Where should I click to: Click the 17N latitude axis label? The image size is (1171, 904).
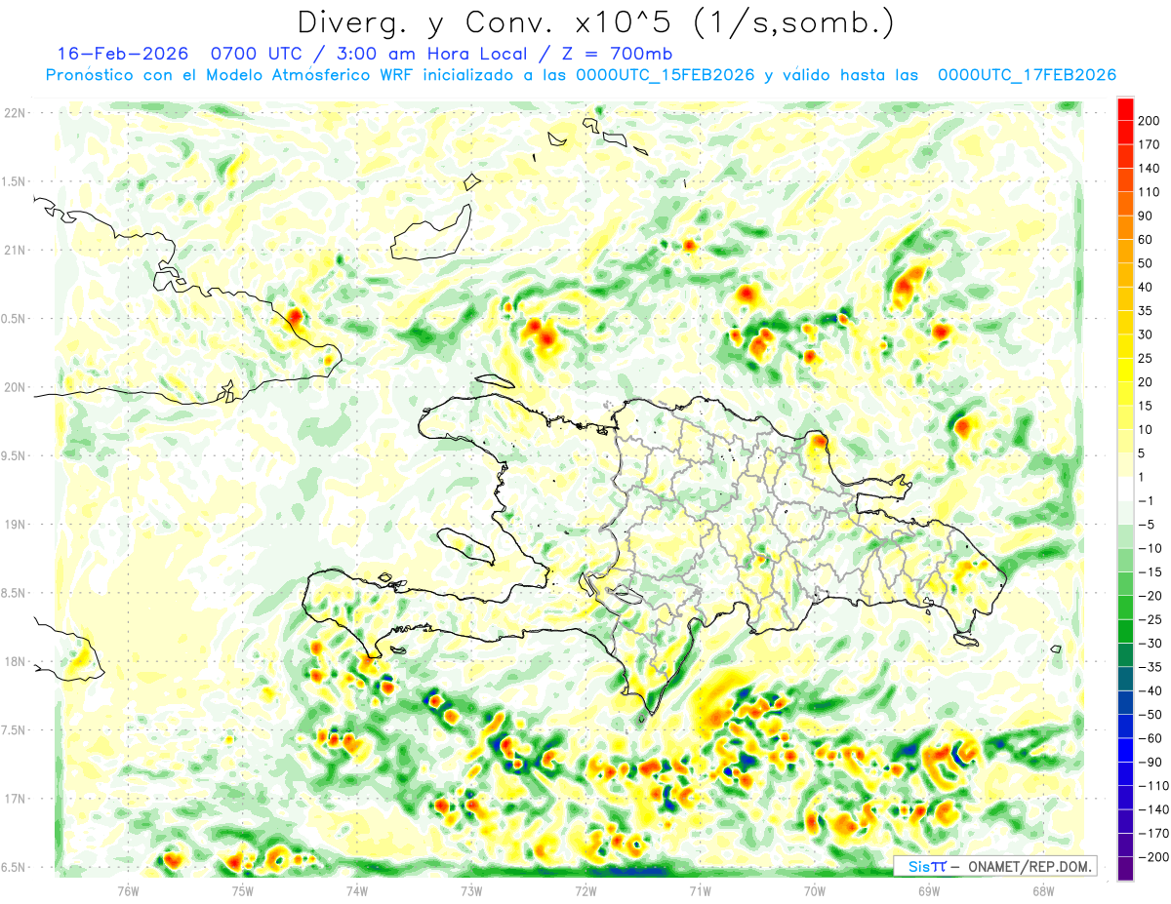click(x=16, y=799)
